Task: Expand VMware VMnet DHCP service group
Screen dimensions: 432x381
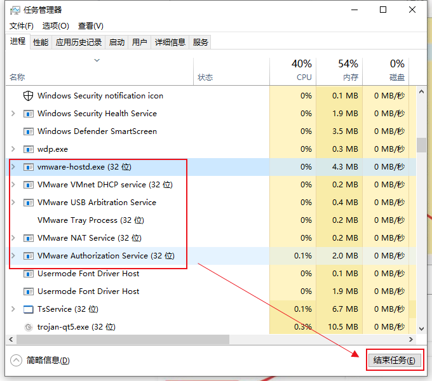Action: pos(13,184)
